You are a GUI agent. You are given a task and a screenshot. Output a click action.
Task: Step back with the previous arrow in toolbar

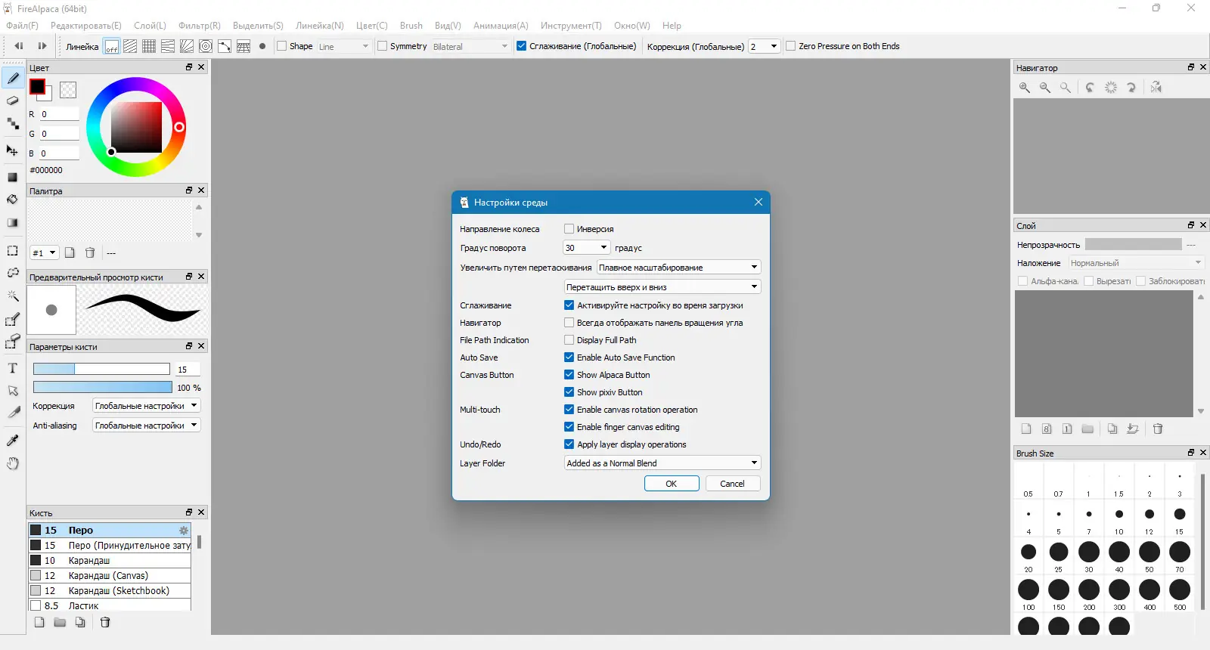(x=19, y=46)
